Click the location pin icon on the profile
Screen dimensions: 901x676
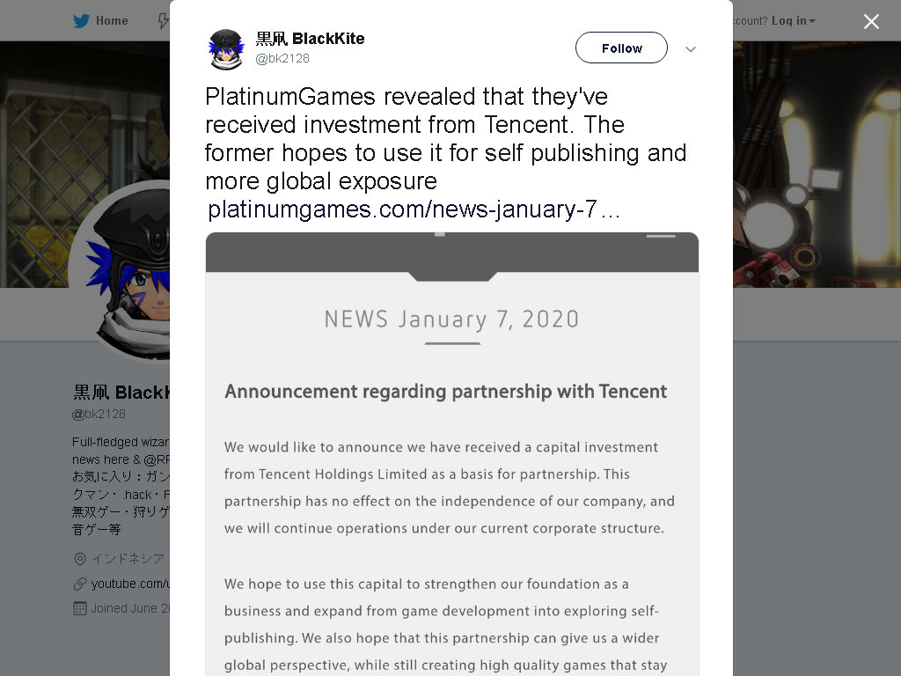(80, 559)
